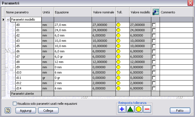Collapse the Parametri modello tree node
The image size is (195, 117).
tap(8, 19)
